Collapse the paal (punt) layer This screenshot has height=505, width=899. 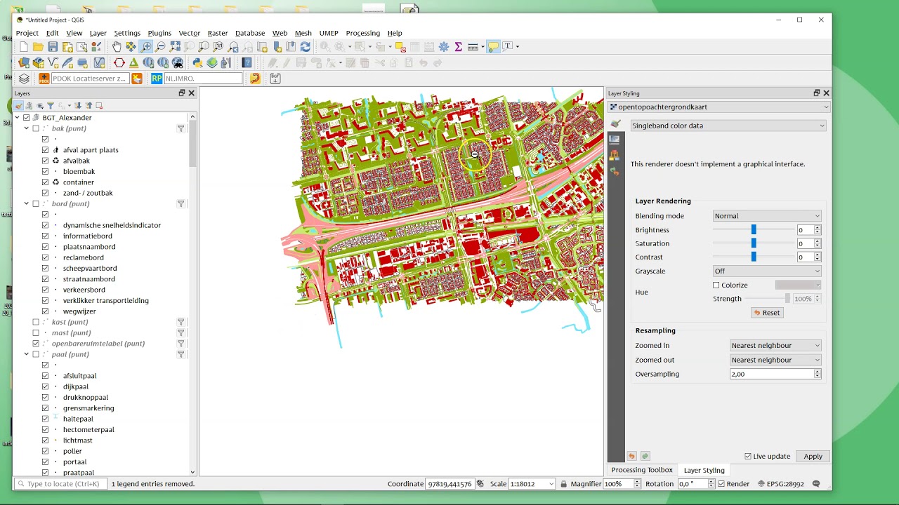(27, 354)
